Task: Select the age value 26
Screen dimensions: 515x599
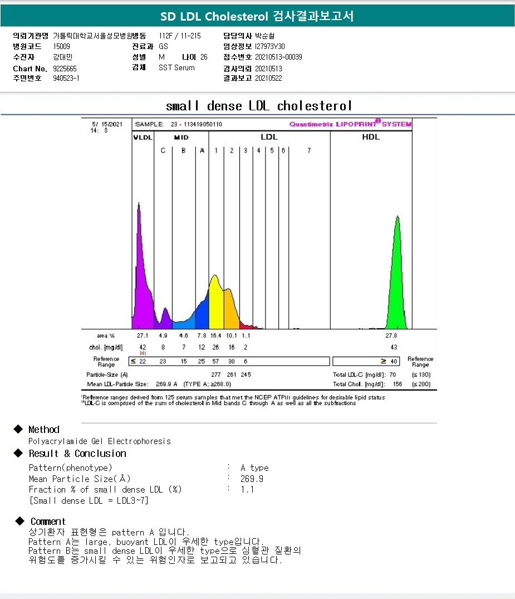Action: (x=204, y=57)
